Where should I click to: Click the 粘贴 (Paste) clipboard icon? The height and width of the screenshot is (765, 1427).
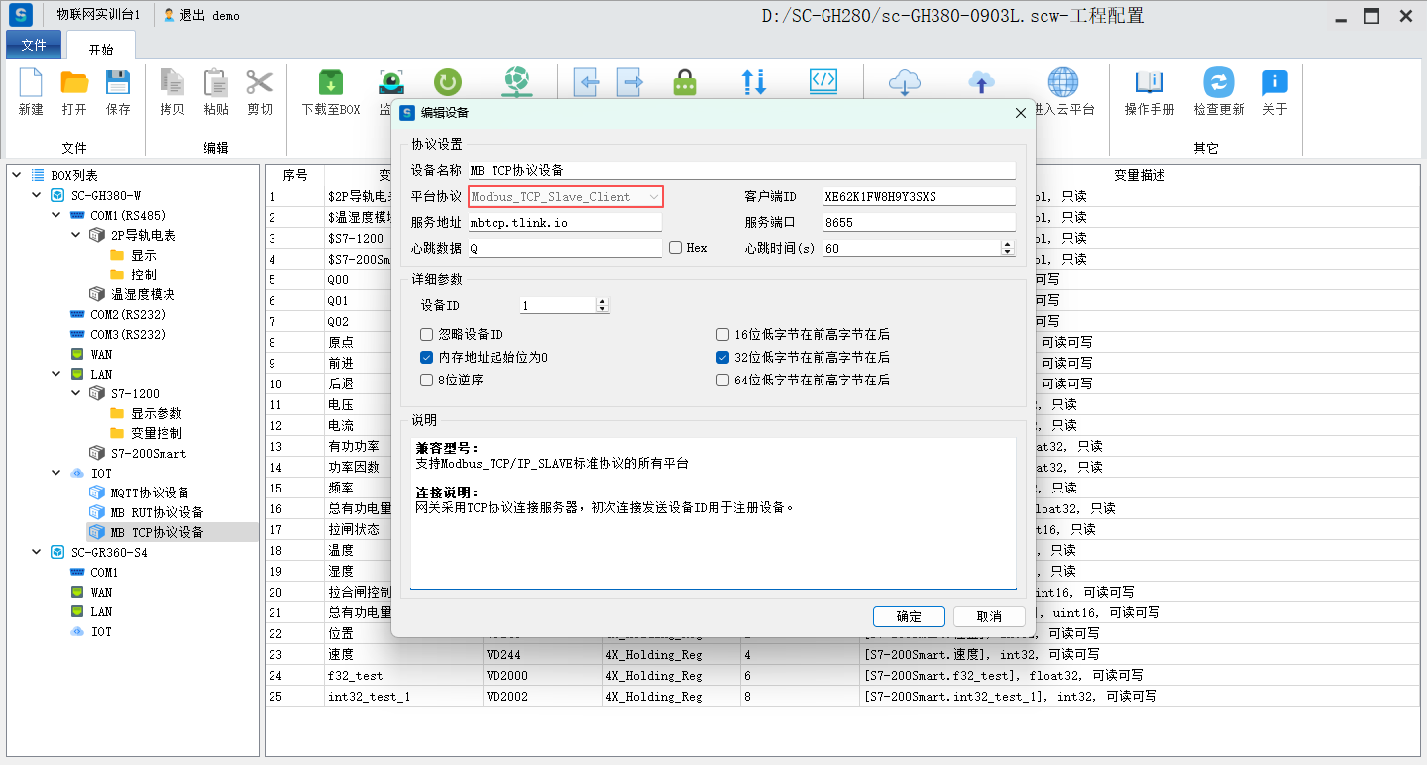click(x=216, y=84)
